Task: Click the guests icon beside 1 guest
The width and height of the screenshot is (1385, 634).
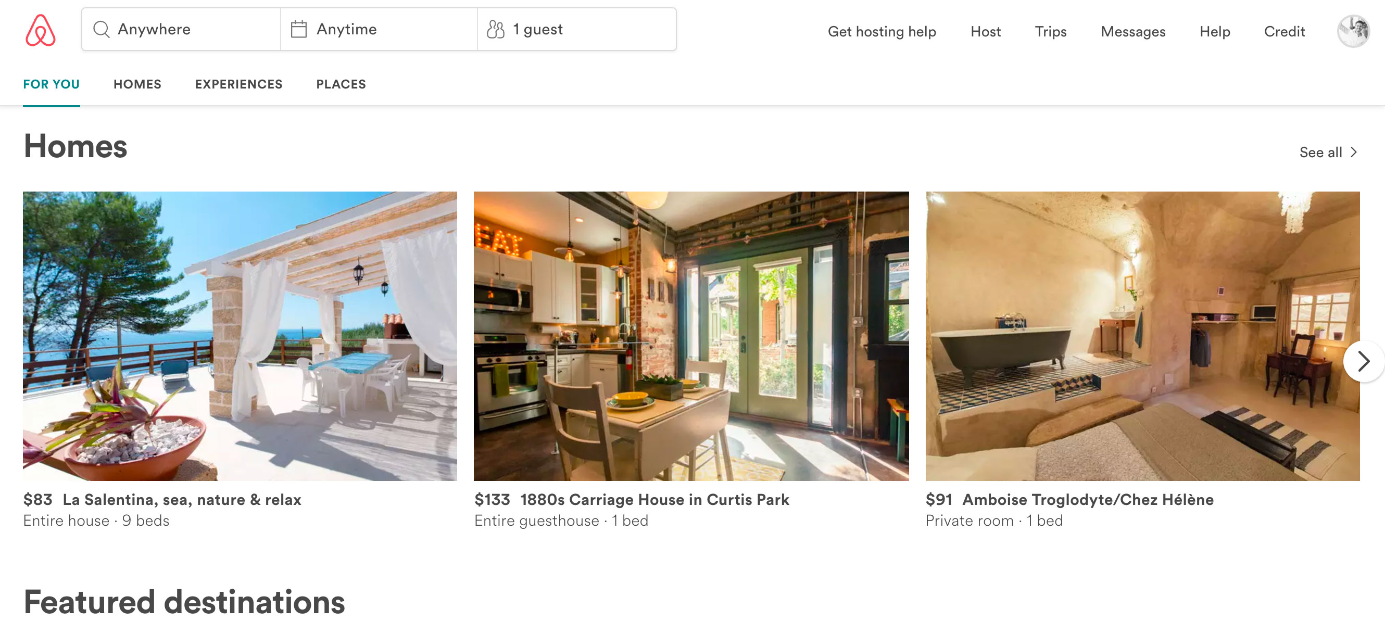Action: [x=495, y=29]
